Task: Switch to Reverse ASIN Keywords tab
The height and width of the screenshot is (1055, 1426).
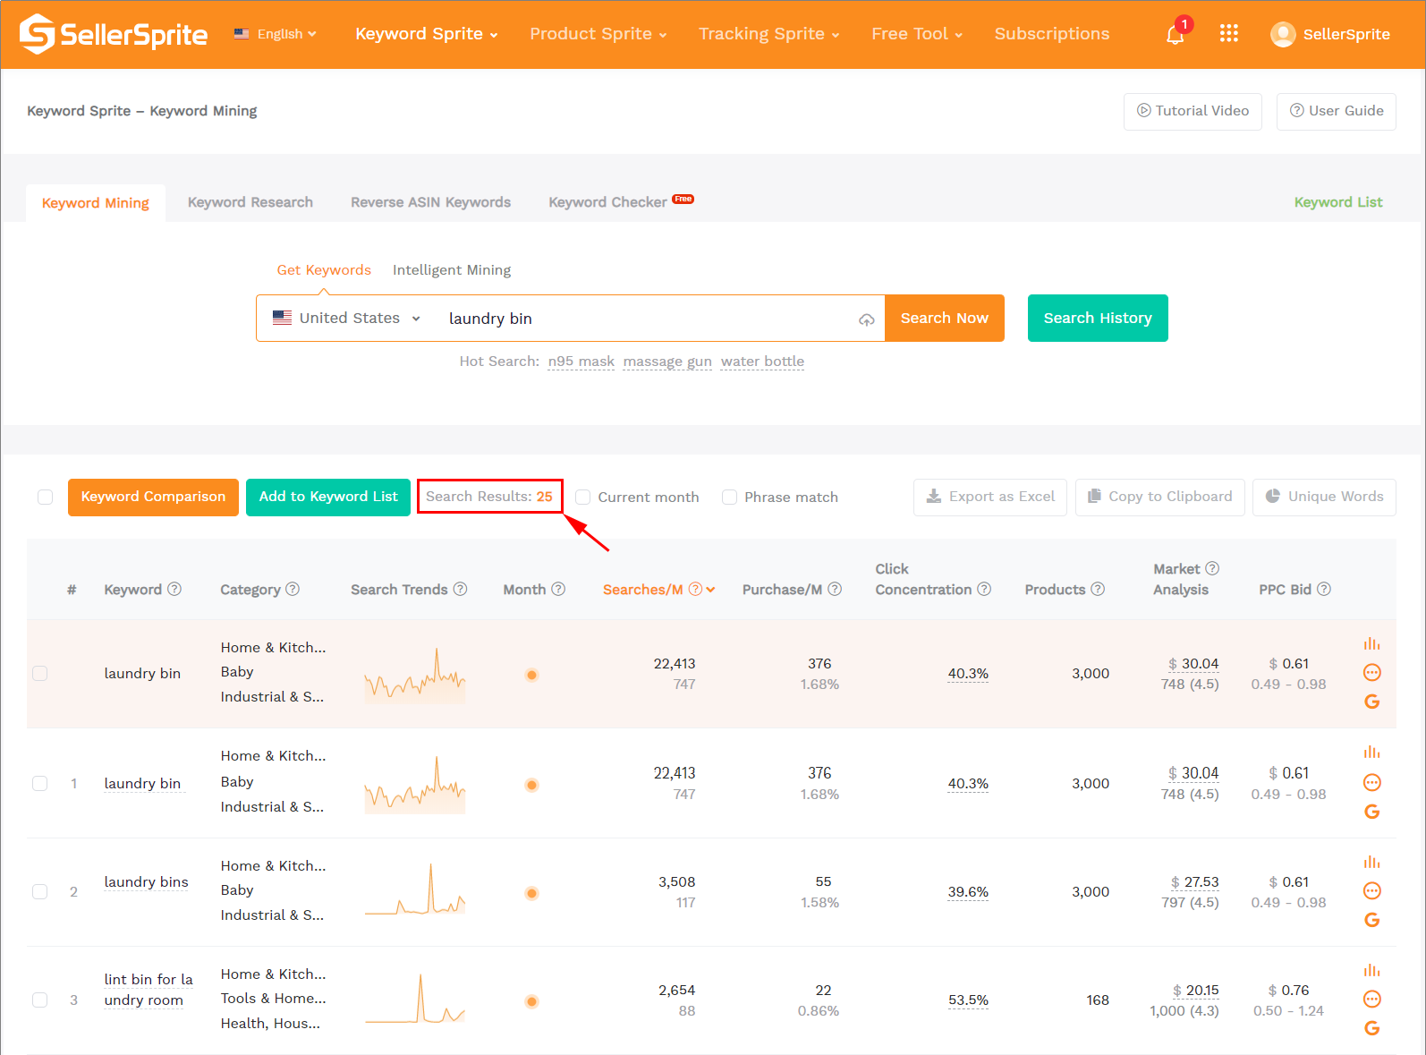Action: coord(430,202)
